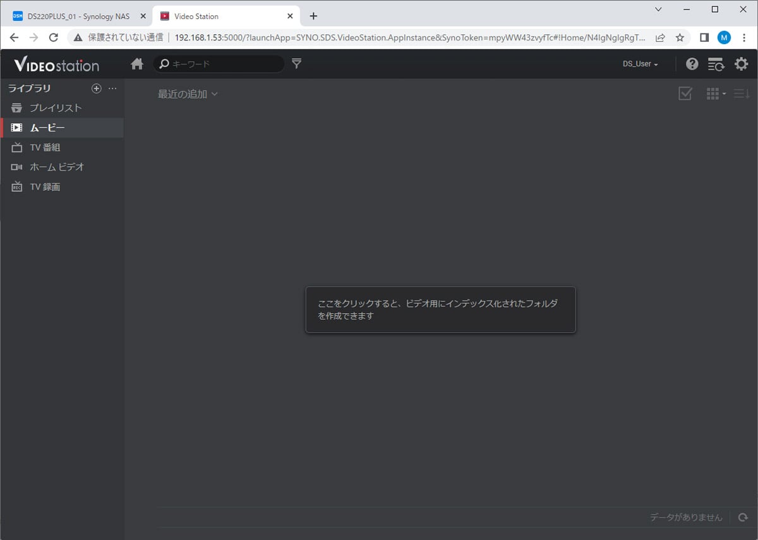Expand the 最近の追加 dropdown
The image size is (758, 540).
(188, 94)
